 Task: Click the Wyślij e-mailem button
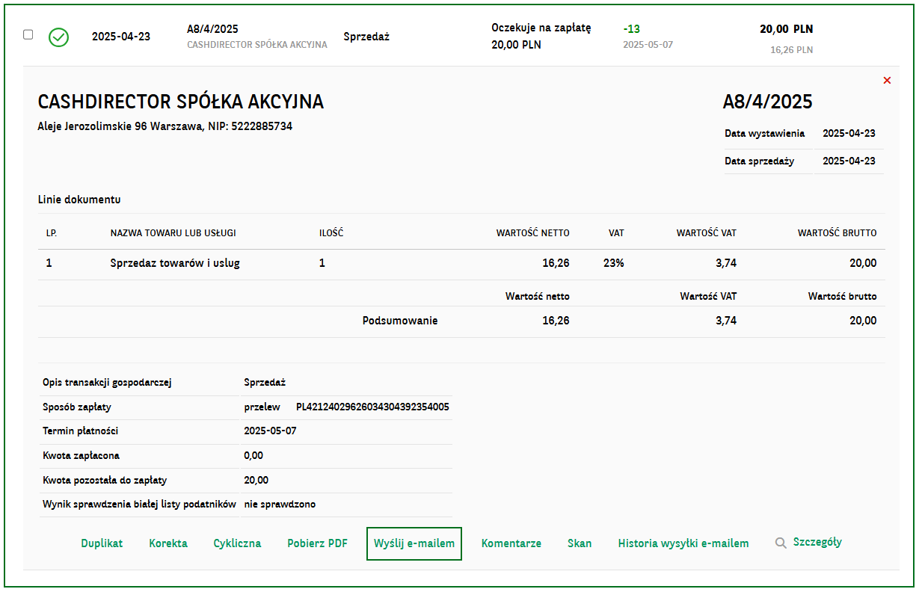414,543
